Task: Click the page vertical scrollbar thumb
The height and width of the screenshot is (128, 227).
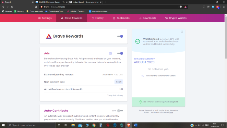Action: [226, 38]
